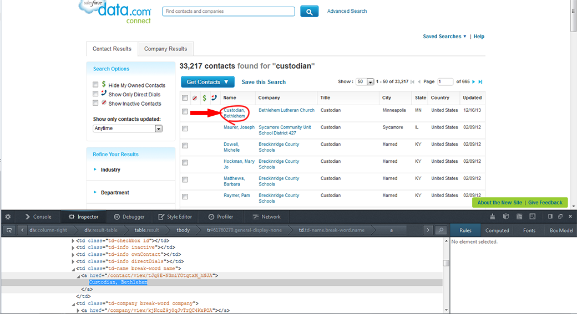Expand the td-info directDials node
The height and width of the screenshot is (314, 577).
click(73, 262)
